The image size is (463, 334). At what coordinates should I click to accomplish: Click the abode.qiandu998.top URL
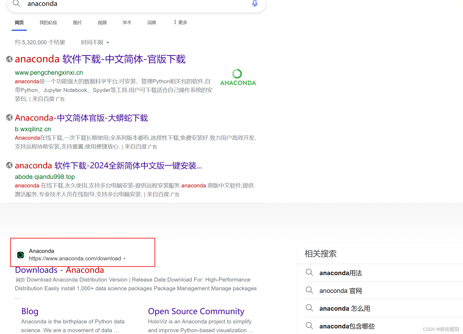pyautogui.click(x=45, y=177)
